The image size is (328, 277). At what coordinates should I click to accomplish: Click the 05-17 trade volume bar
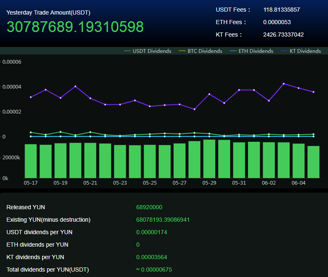31,161
